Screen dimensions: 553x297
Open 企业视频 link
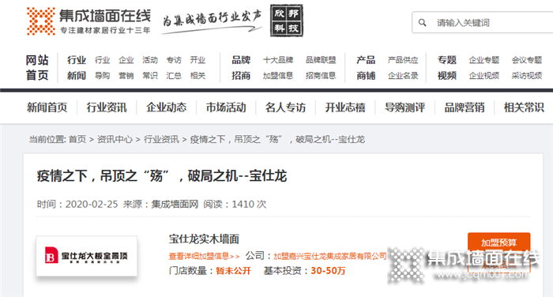pos(483,76)
